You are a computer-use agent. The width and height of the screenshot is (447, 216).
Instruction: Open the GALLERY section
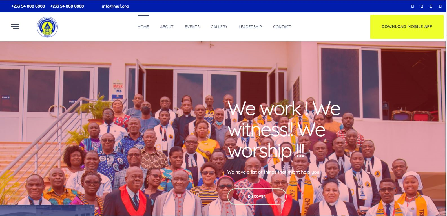[219, 27]
